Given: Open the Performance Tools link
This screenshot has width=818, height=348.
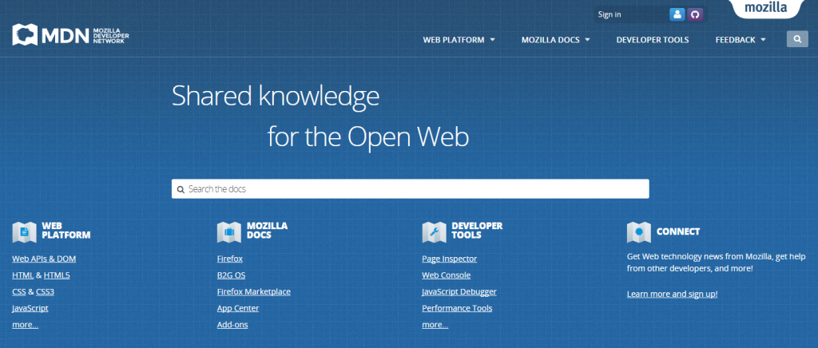Looking at the screenshot, I should pyautogui.click(x=457, y=308).
